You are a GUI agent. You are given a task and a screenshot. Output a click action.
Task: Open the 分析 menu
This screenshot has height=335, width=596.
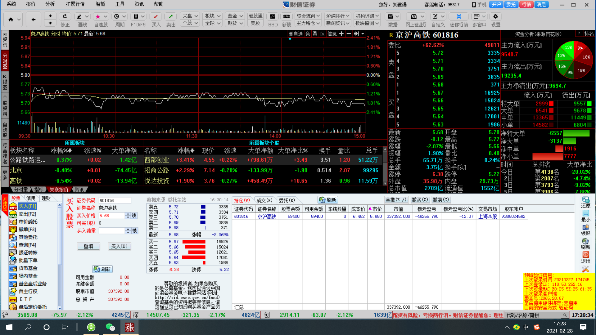tap(50, 4)
